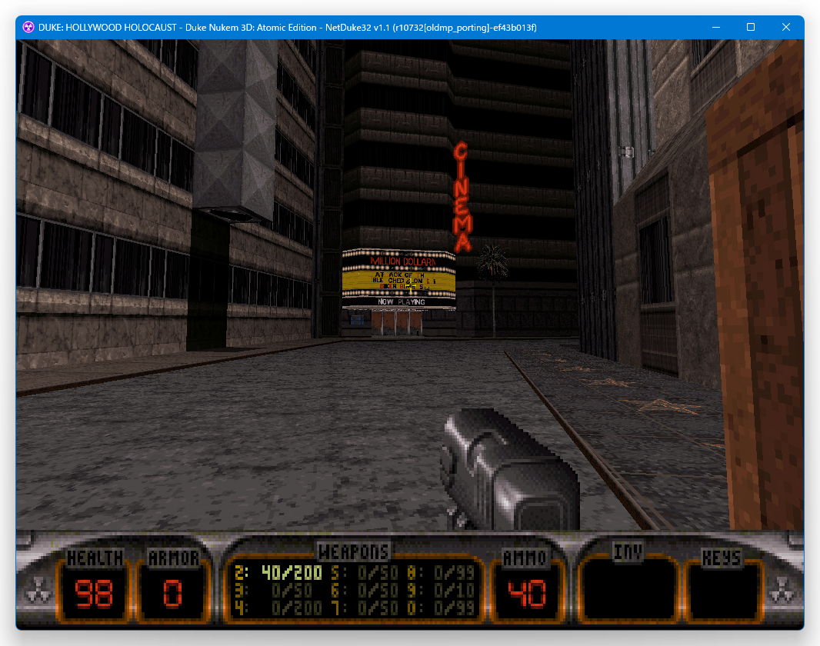This screenshot has height=646, width=820.
Task: Click the empty INV inventory box
Action: pos(628,591)
